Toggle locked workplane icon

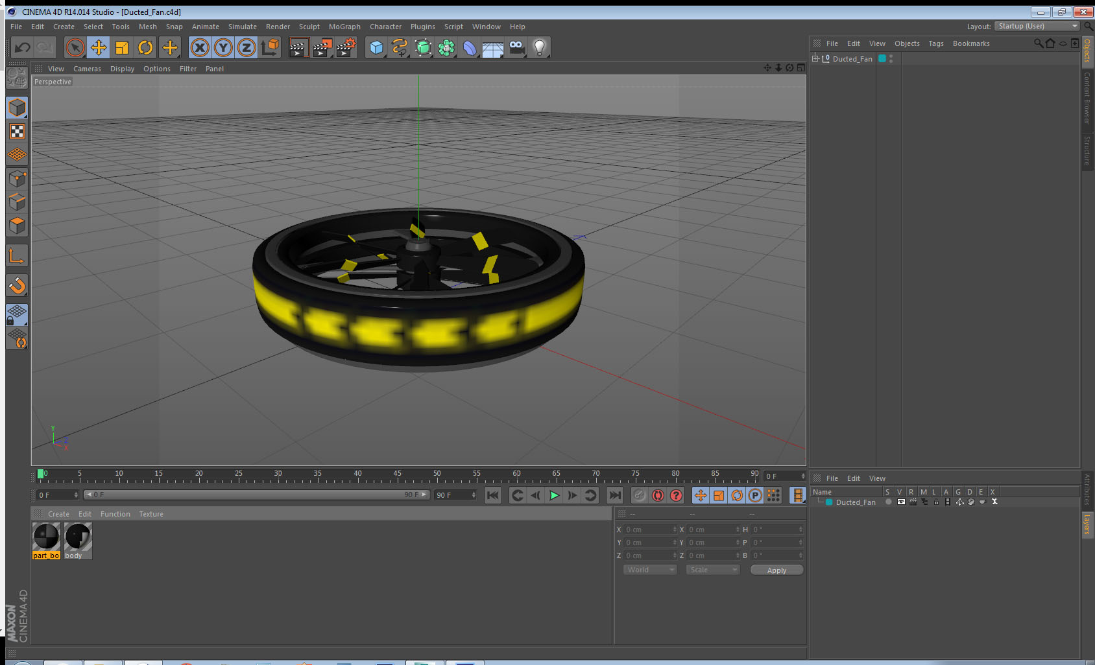(x=17, y=315)
